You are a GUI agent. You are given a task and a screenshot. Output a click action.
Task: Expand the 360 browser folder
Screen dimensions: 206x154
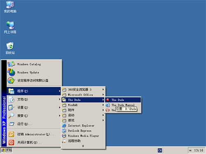83,90
